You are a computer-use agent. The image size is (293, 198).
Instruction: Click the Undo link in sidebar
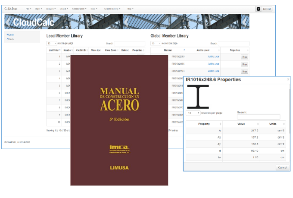click(11, 35)
